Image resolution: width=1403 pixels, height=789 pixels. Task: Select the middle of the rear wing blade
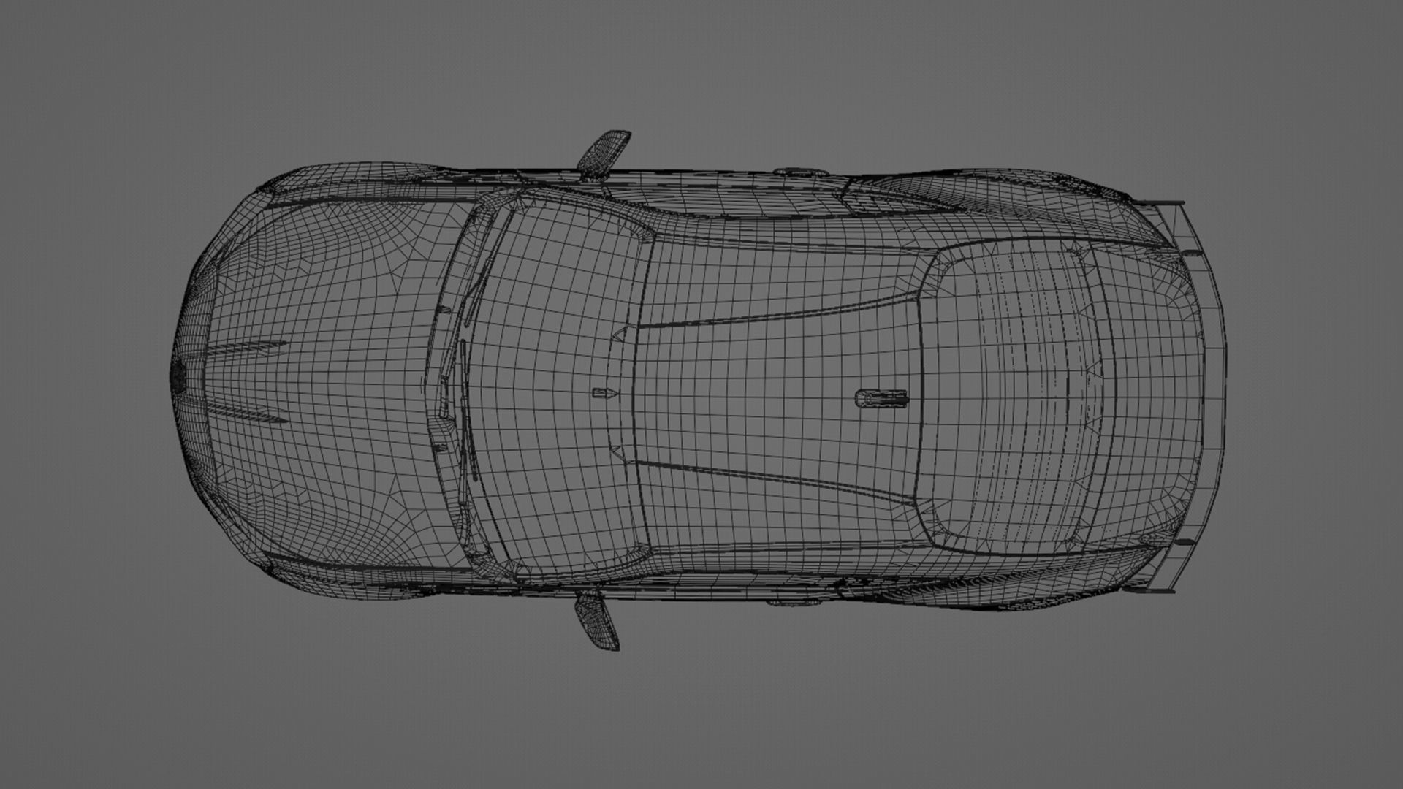pos(1214,394)
